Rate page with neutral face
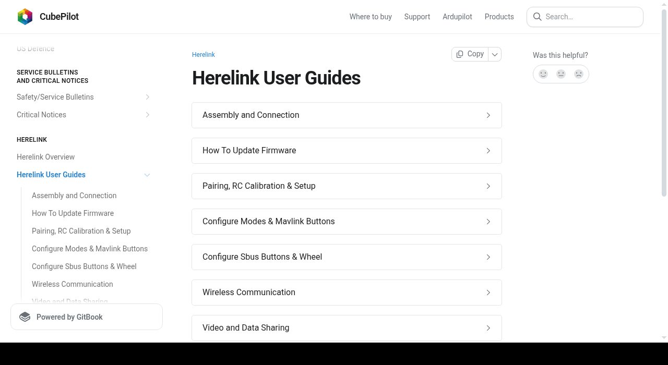668x365 pixels. [x=561, y=74]
